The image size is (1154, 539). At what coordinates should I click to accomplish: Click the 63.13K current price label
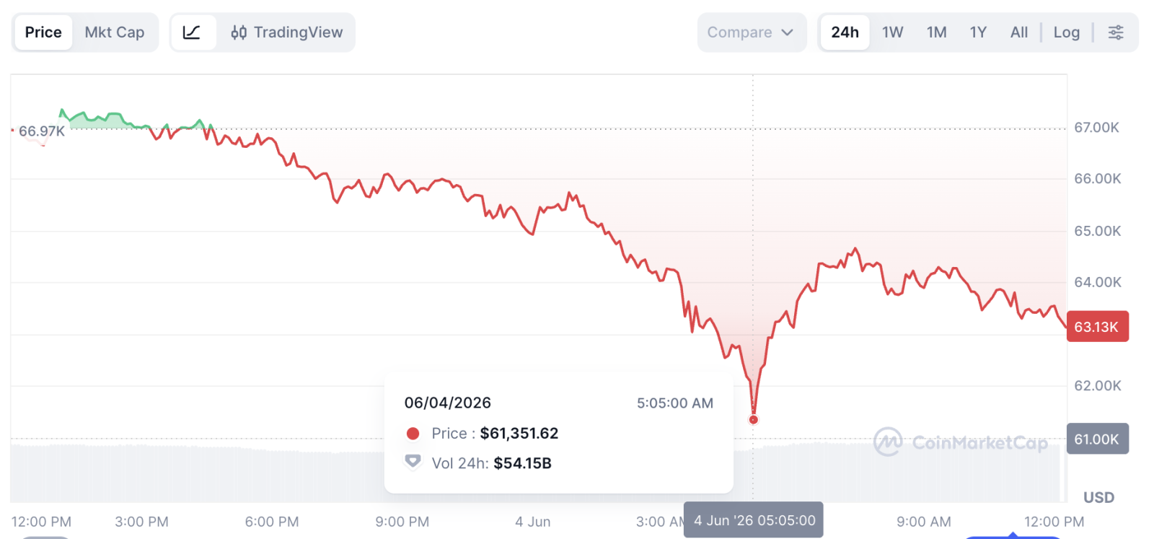(x=1097, y=327)
